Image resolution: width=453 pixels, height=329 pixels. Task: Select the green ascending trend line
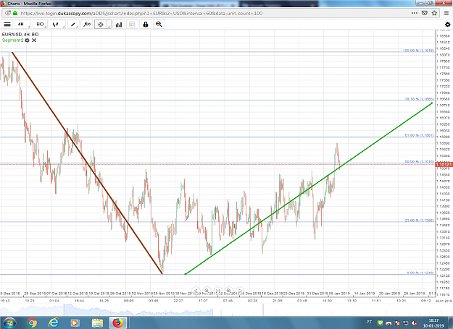[x=308, y=189]
